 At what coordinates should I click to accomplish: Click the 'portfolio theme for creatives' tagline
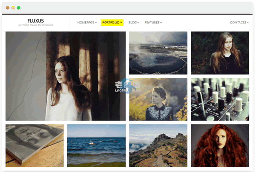[x=36, y=25]
